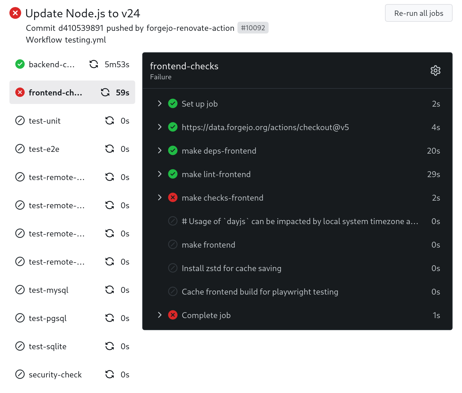
Task: Expand the make checks-frontend step
Action: tap(160, 197)
